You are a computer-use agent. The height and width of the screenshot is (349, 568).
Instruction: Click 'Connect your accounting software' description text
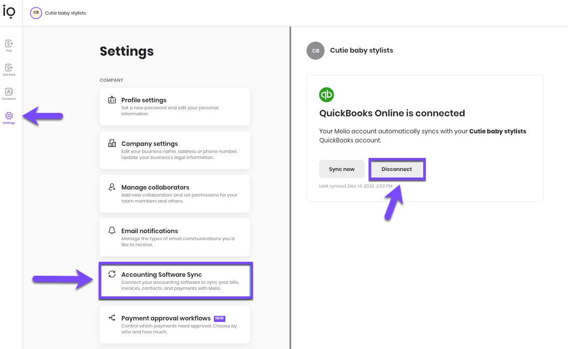tap(180, 285)
